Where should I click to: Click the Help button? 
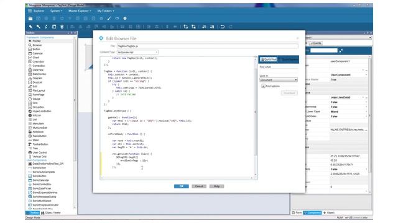click(x=216, y=186)
